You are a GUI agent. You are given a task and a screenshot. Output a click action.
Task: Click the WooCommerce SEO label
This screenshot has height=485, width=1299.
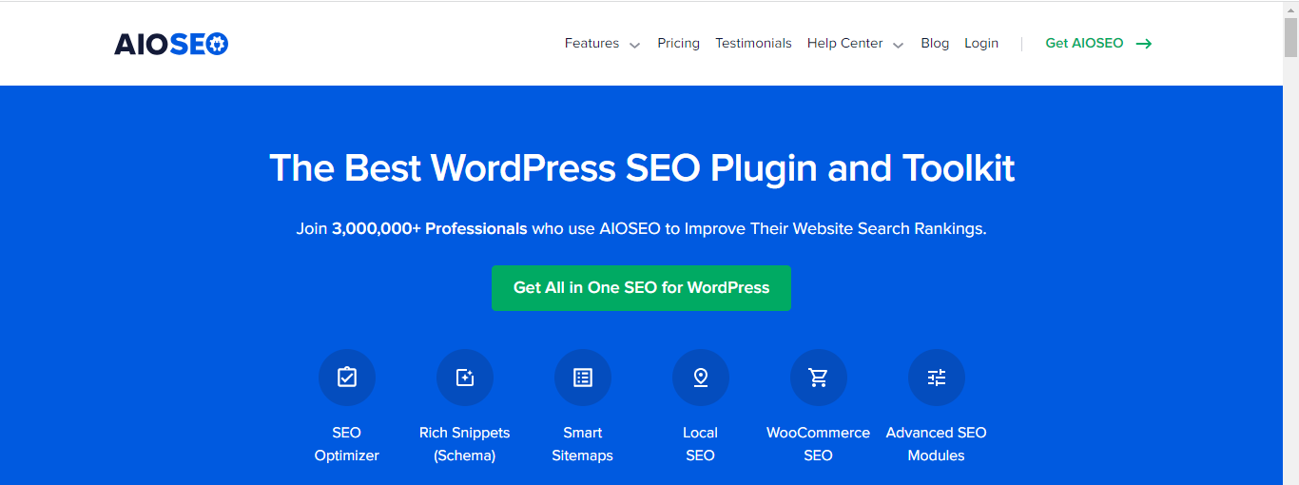[819, 444]
